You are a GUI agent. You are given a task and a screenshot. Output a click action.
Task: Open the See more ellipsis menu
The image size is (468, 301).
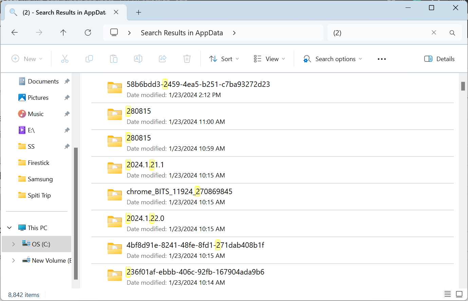pos(382,59)
